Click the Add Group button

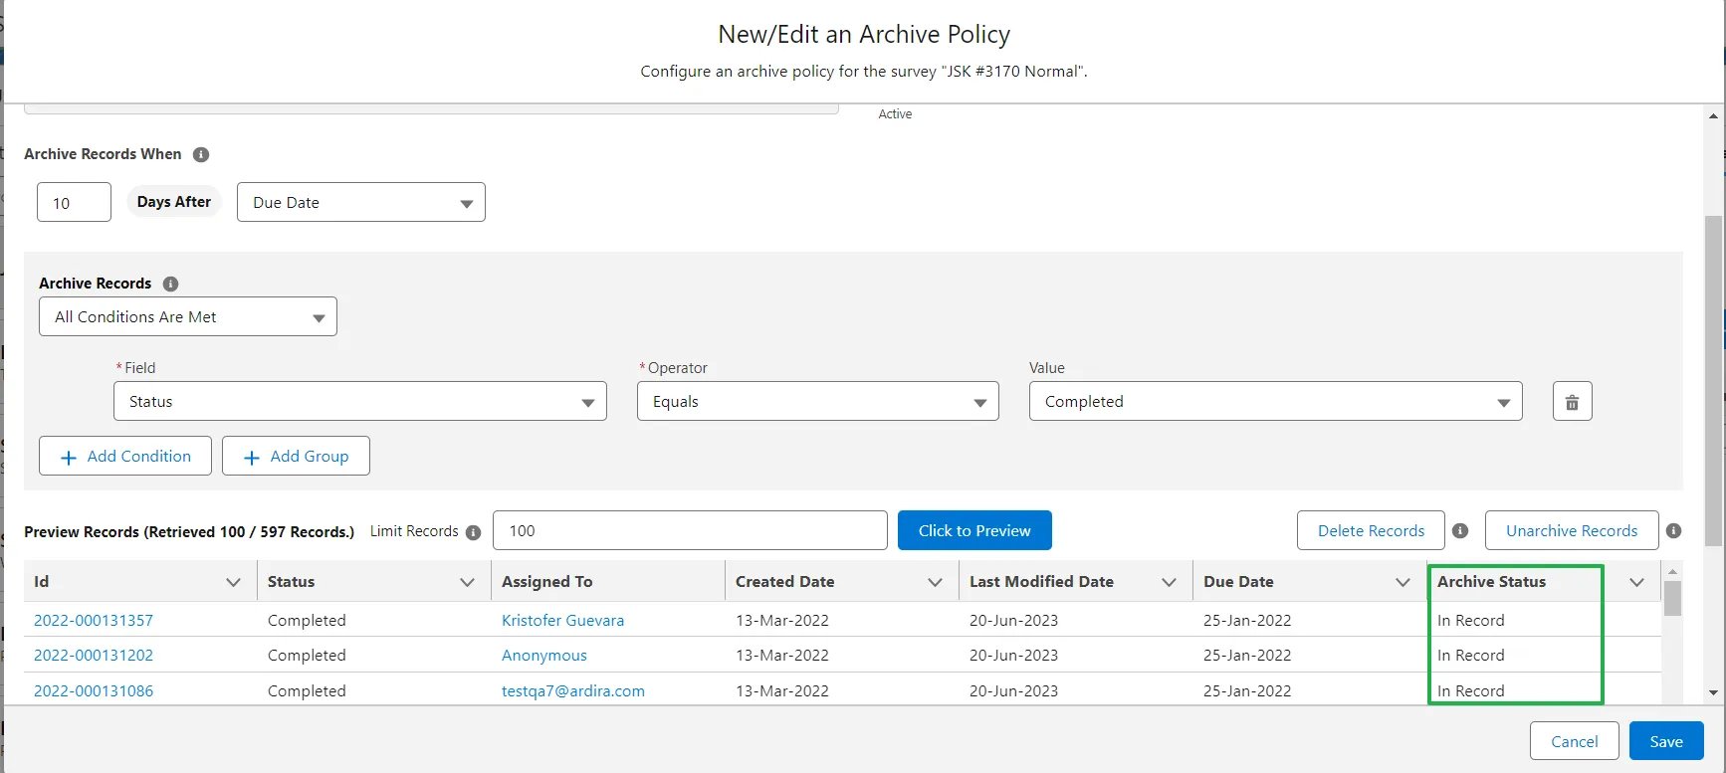pyautogui.click(x=296, y=456)
